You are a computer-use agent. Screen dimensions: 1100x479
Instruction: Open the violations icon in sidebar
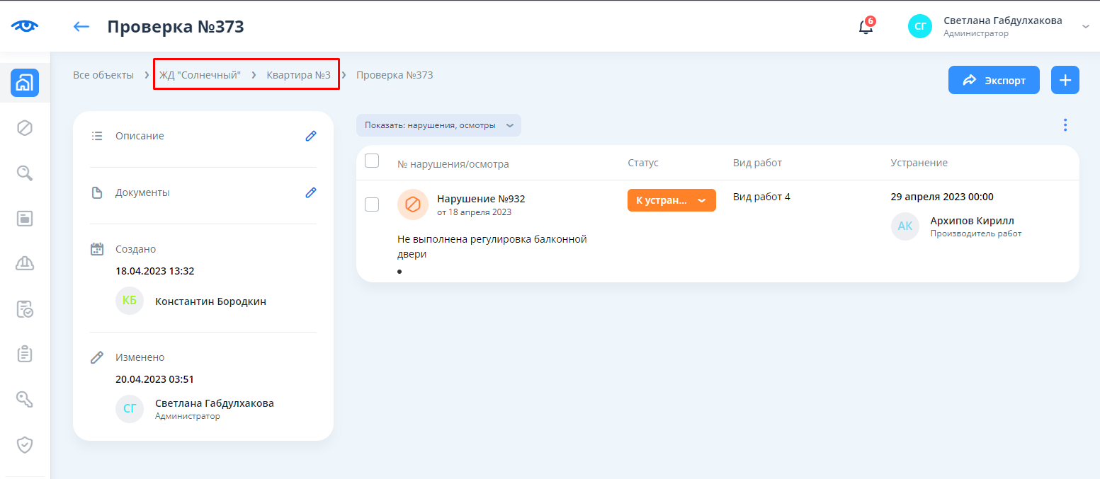(25, 128)
